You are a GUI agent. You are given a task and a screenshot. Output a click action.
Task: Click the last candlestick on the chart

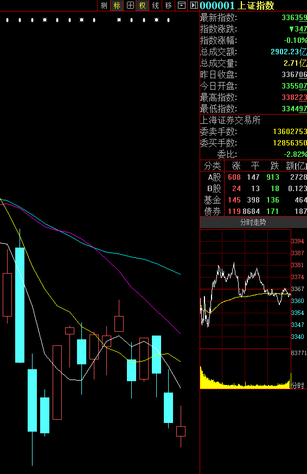coord(181,431)
